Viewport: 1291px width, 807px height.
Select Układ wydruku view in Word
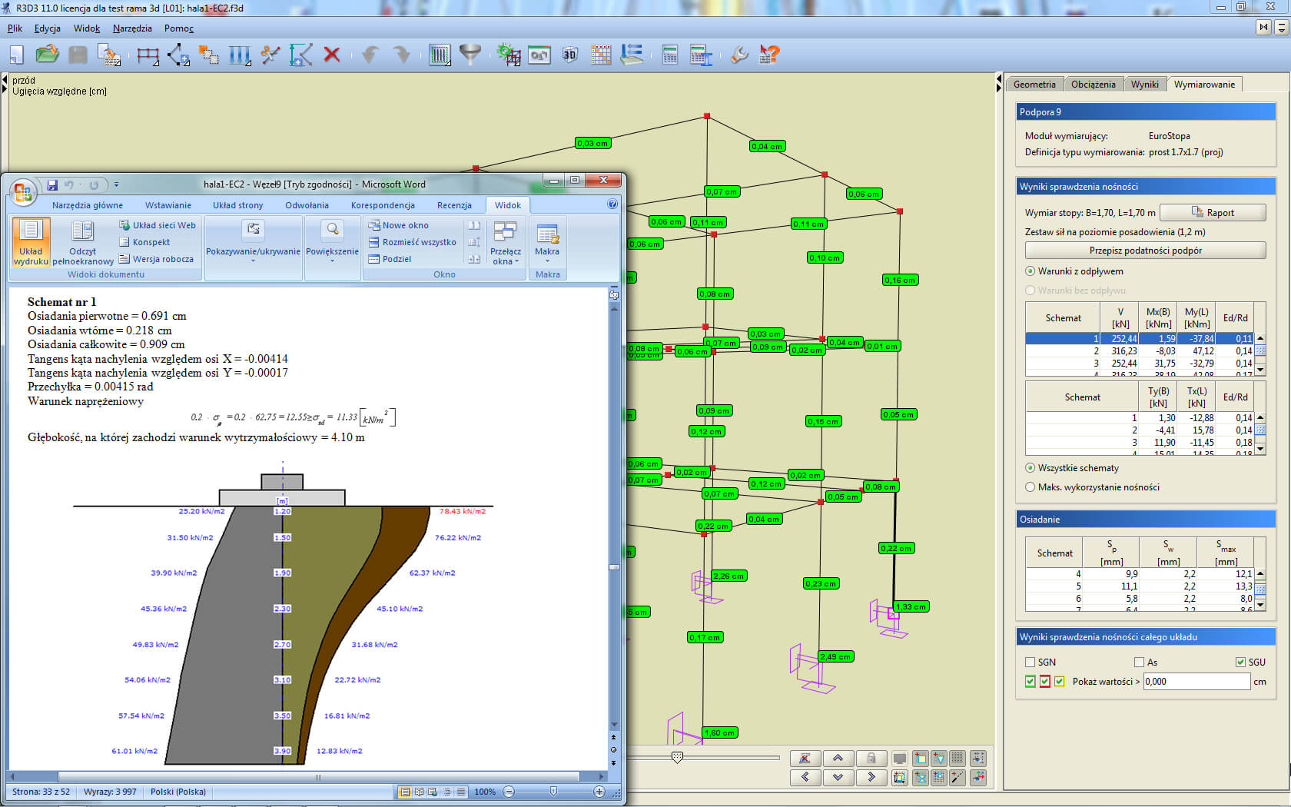tap(31, 242)
